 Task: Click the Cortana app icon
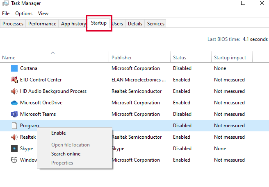click(x=14, y=68)
